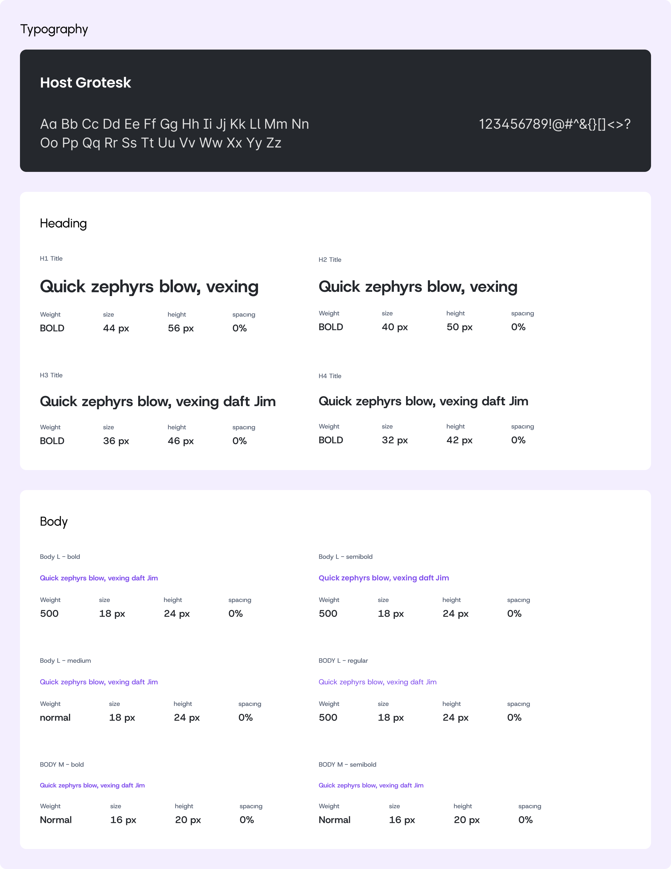Screen dimensions: 671x869
Task: Click the "H2 Title" label
Action: (x=330, y=260)
